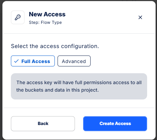Click the Advanced label text
The width and height of the screenshot is (157, 140).
tap(74, 61)
